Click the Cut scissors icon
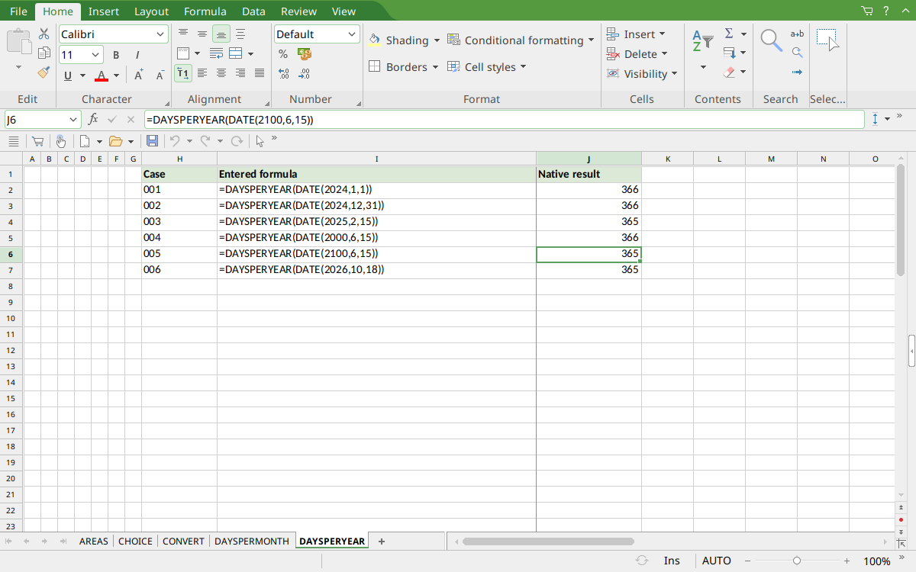The height and width of the screenshot is (572, 916). click(44, 34)
